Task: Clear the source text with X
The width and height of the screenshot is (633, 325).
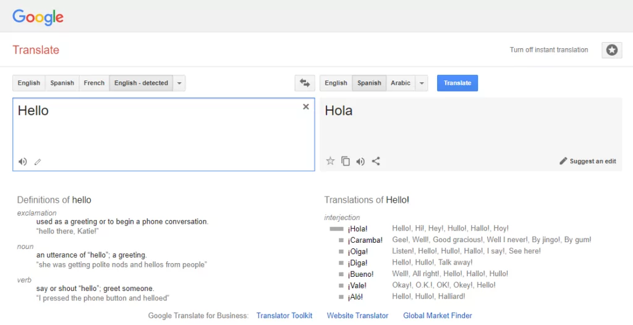Action: coord(306,107)
